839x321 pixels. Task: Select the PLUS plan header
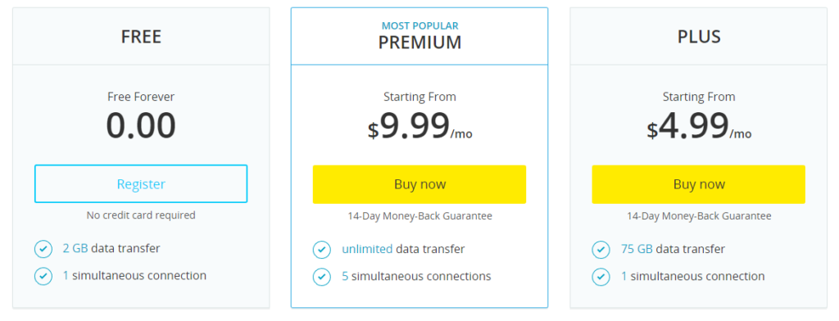(x=699, y=36)
